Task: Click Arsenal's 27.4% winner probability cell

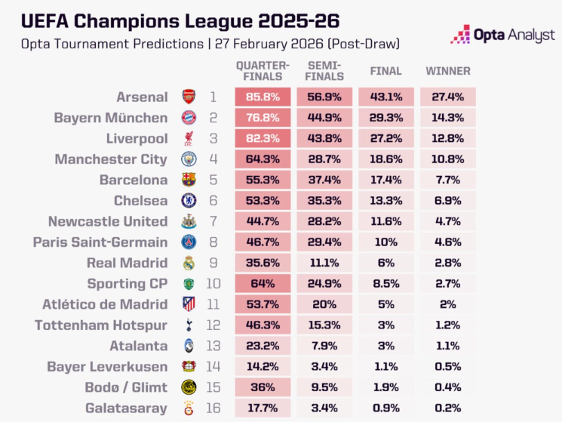Action: coord(448,97)
